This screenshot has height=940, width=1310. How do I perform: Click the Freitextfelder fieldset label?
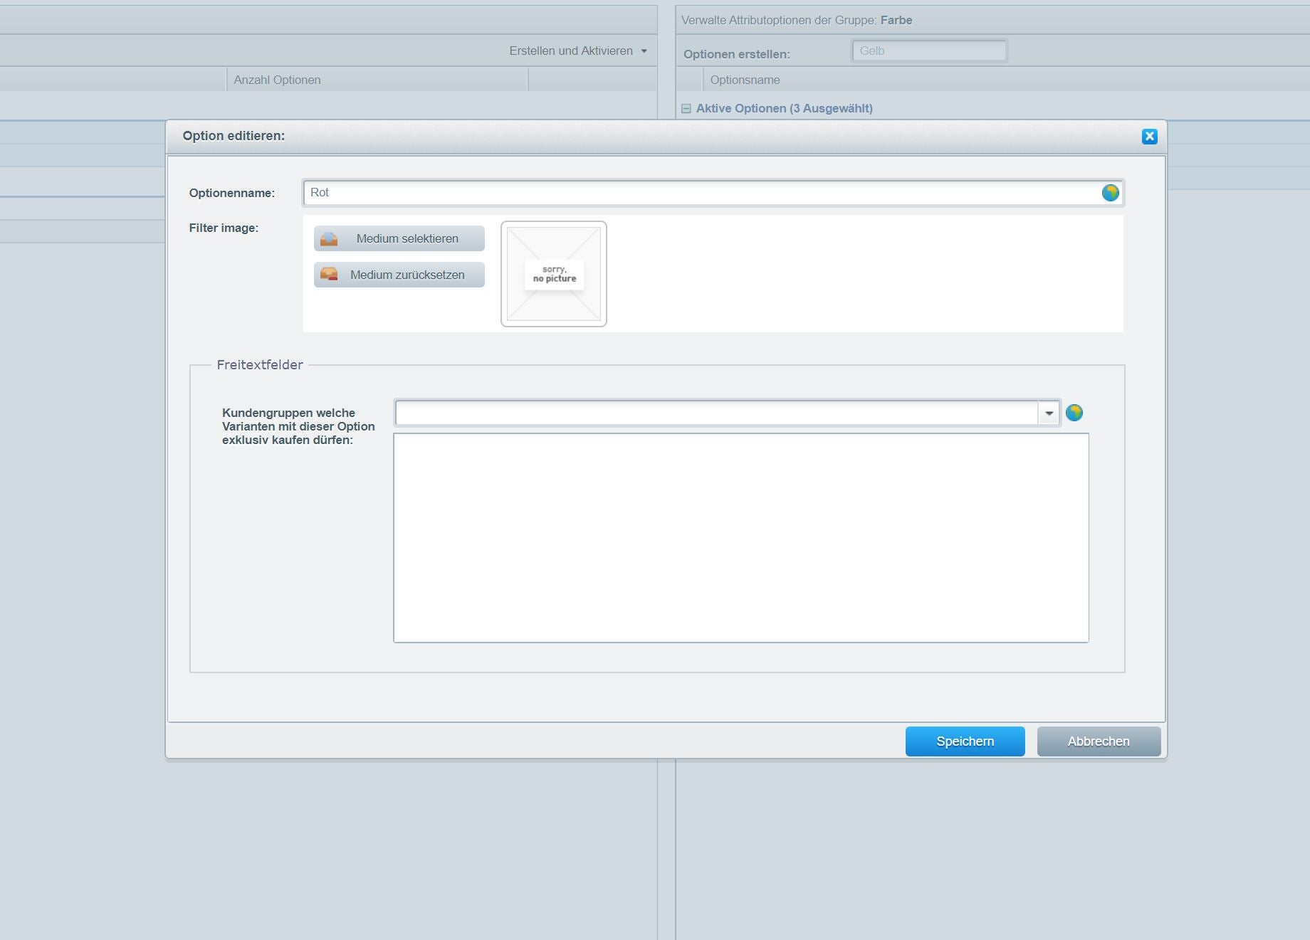click(x=260, y=365)
